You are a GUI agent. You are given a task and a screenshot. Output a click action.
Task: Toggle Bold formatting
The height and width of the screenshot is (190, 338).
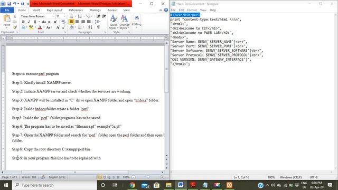pyautogui.click(x=23, y=22)
